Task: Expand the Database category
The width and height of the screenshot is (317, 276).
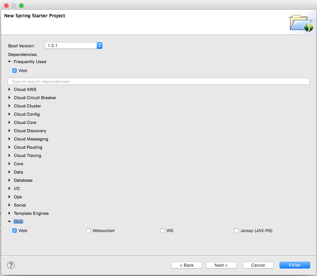Action: 9,180
